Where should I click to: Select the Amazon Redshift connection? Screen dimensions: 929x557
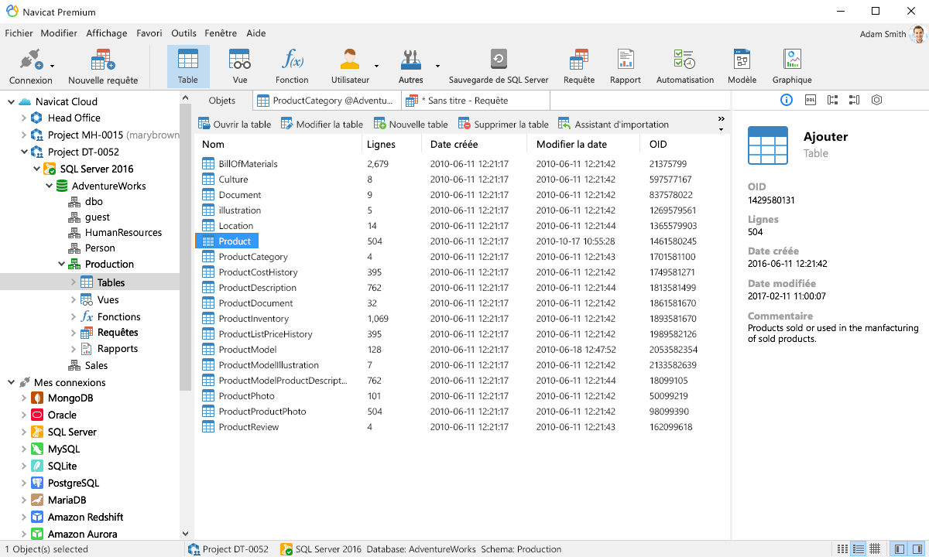click(x=85, y=517)
